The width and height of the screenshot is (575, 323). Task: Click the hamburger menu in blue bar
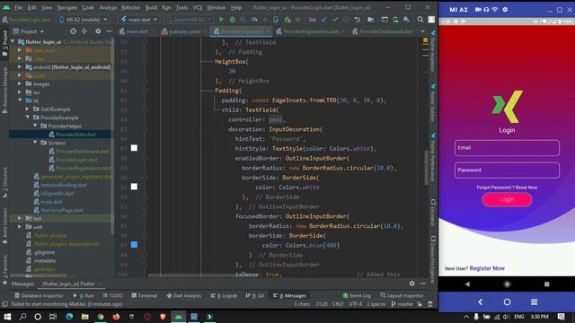click(x=534, y=302)
